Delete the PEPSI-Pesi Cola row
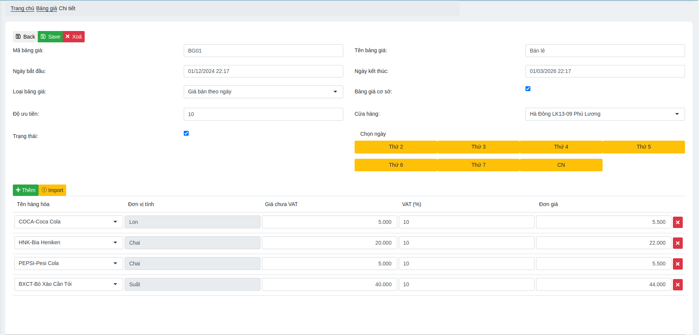Screen dimensions: 699x335 677,264
